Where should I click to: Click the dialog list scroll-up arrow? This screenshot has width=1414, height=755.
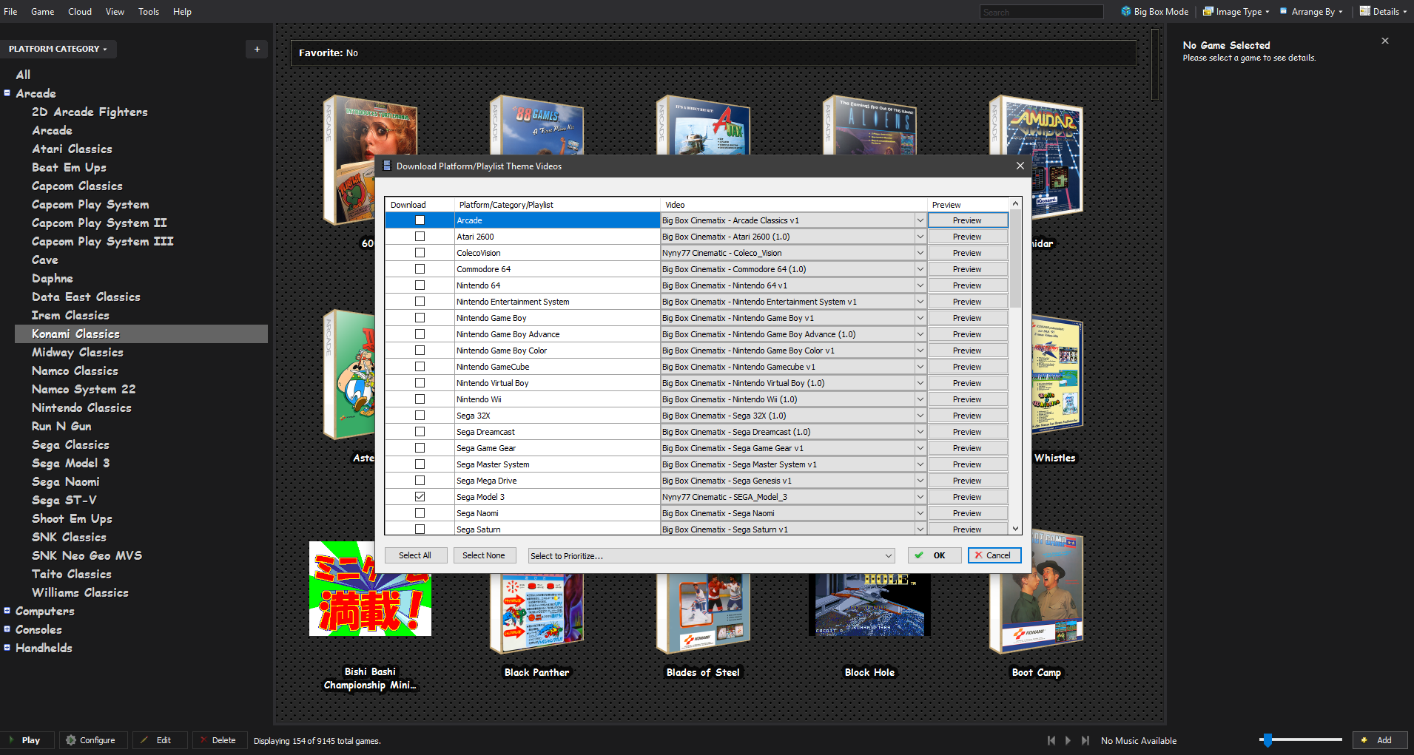coord(1015,203)
